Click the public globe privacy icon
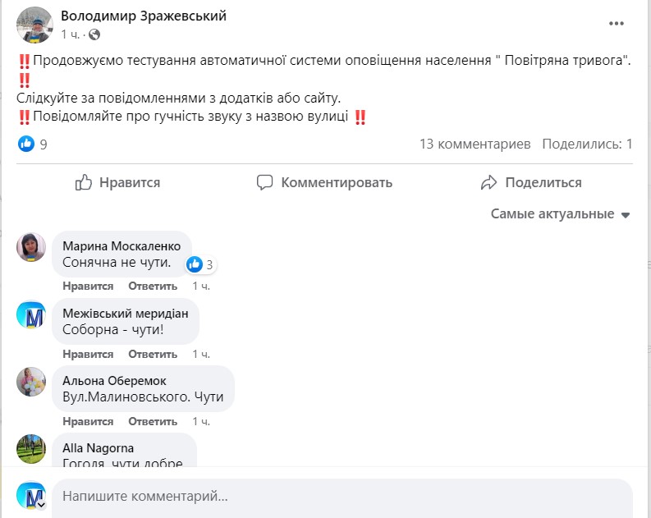The width and height of the screenshot is (651, 518). point(94,34)
